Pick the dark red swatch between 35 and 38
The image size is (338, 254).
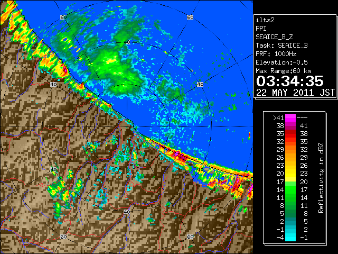pos(290,134)
